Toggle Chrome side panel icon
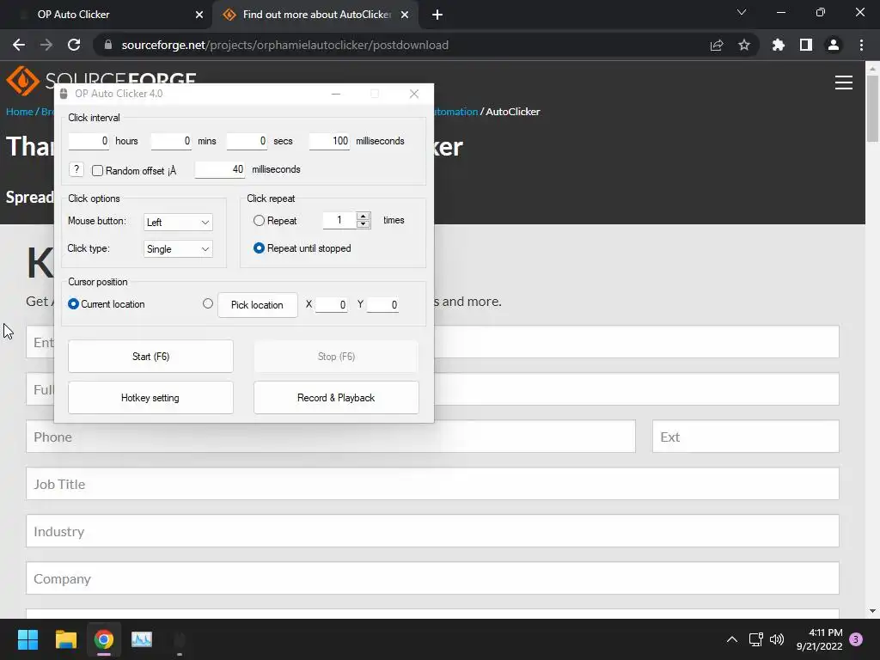 [x=806, y=45]
